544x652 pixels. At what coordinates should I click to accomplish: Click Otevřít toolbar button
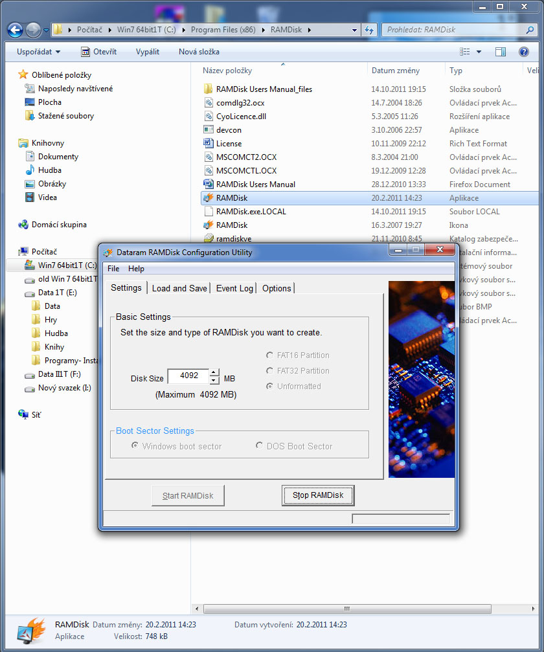click(98, 52)
